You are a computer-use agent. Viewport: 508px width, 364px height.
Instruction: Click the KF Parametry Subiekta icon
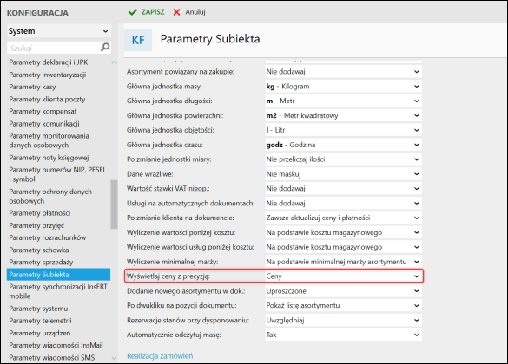[x=138, y=40]
